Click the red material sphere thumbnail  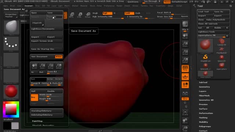click(x=11, y=91)
